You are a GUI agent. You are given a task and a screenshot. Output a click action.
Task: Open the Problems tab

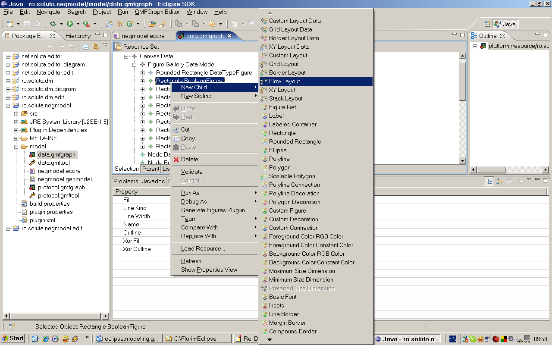pos(126,181)
